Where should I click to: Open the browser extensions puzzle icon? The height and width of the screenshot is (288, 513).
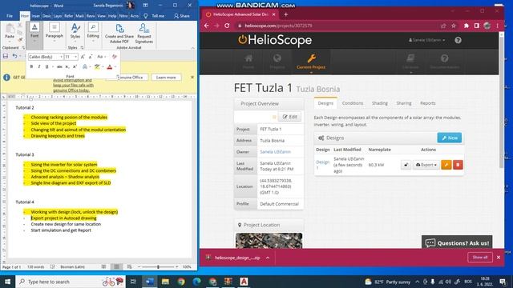467,26
